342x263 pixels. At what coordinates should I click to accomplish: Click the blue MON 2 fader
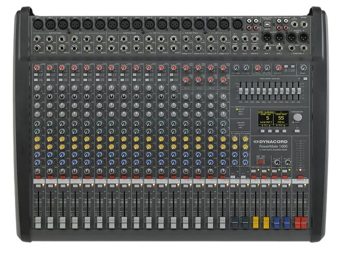[287, 222]
